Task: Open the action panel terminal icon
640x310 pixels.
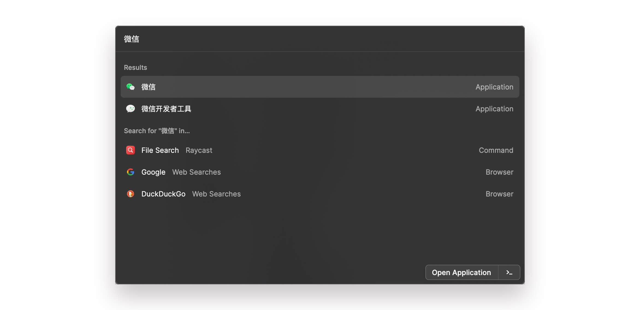Action: pyautogui.click(x=509, y=272)
